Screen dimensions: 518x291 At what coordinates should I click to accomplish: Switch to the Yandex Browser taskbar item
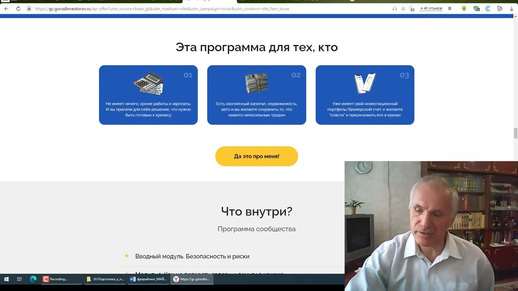(191, 279)
